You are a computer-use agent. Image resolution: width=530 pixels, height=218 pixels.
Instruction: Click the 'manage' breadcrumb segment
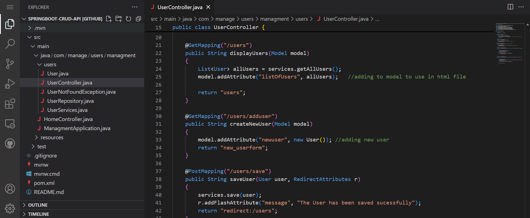pyautogui.click(x=225, y=19)
